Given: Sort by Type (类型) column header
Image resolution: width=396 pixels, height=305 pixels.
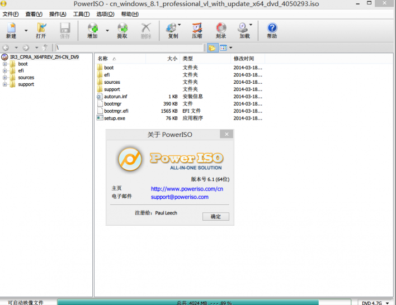Looking at the screenshot, I should (205, 59).
